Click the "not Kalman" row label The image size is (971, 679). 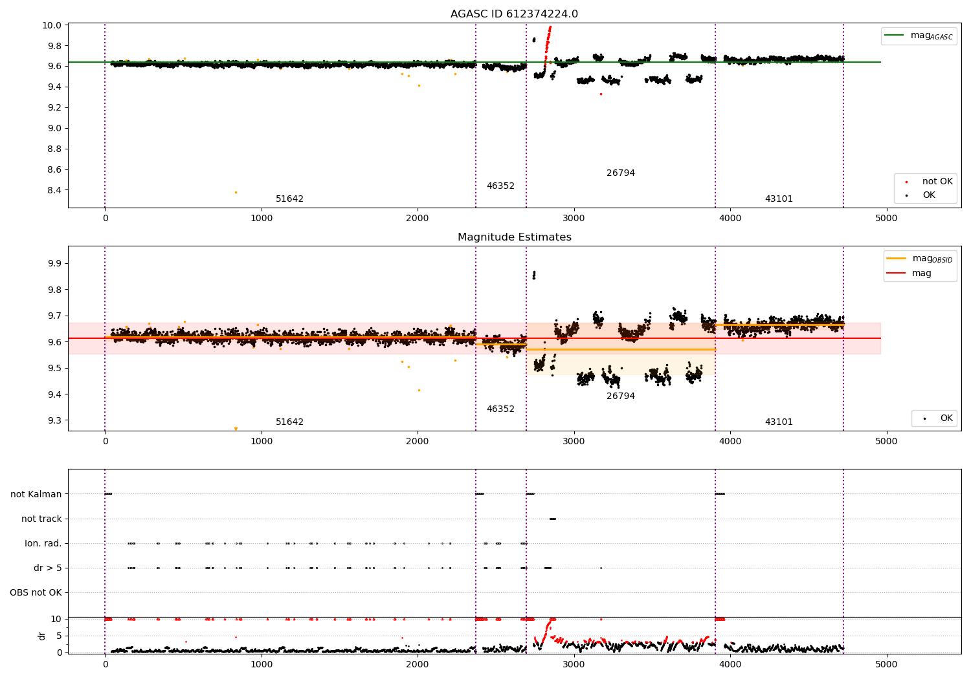(x=36, y=494)
